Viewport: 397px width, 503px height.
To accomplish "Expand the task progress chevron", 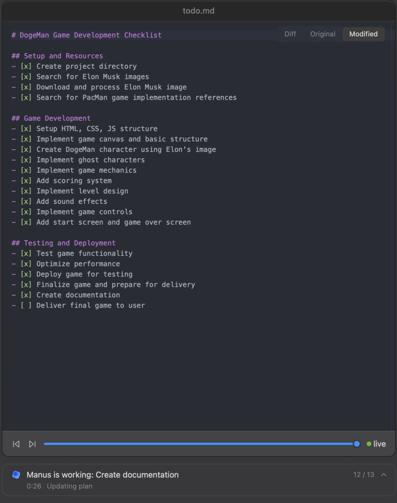I will [x=384, y=475].
